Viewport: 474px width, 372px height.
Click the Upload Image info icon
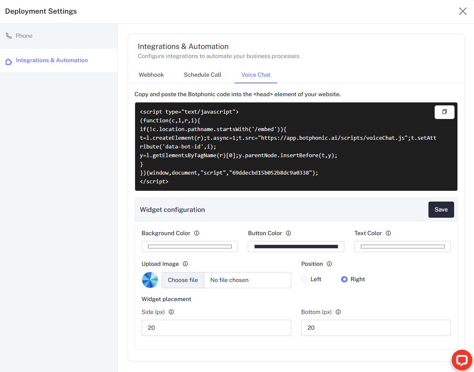pyautogui.click(x=185, y=264)
